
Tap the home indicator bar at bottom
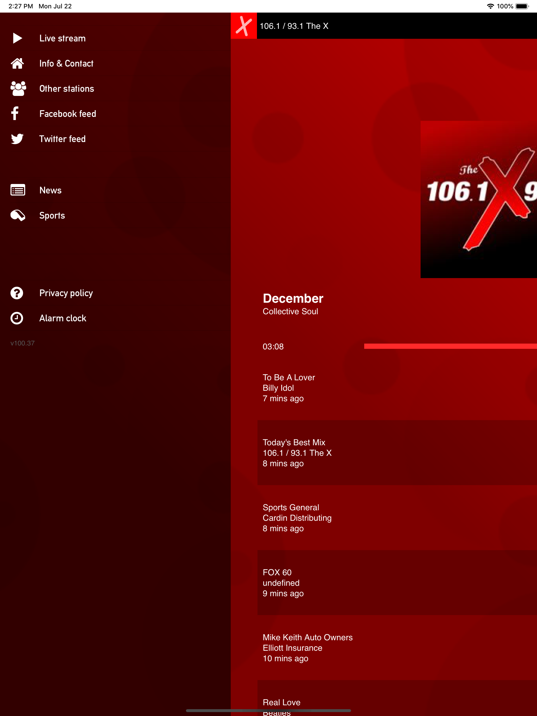pos(268,710)
